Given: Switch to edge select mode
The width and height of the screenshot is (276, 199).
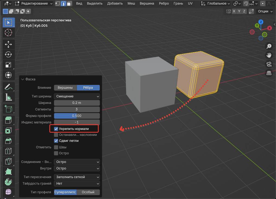Looking at the screenshot, I should click(x=63, y=4).
